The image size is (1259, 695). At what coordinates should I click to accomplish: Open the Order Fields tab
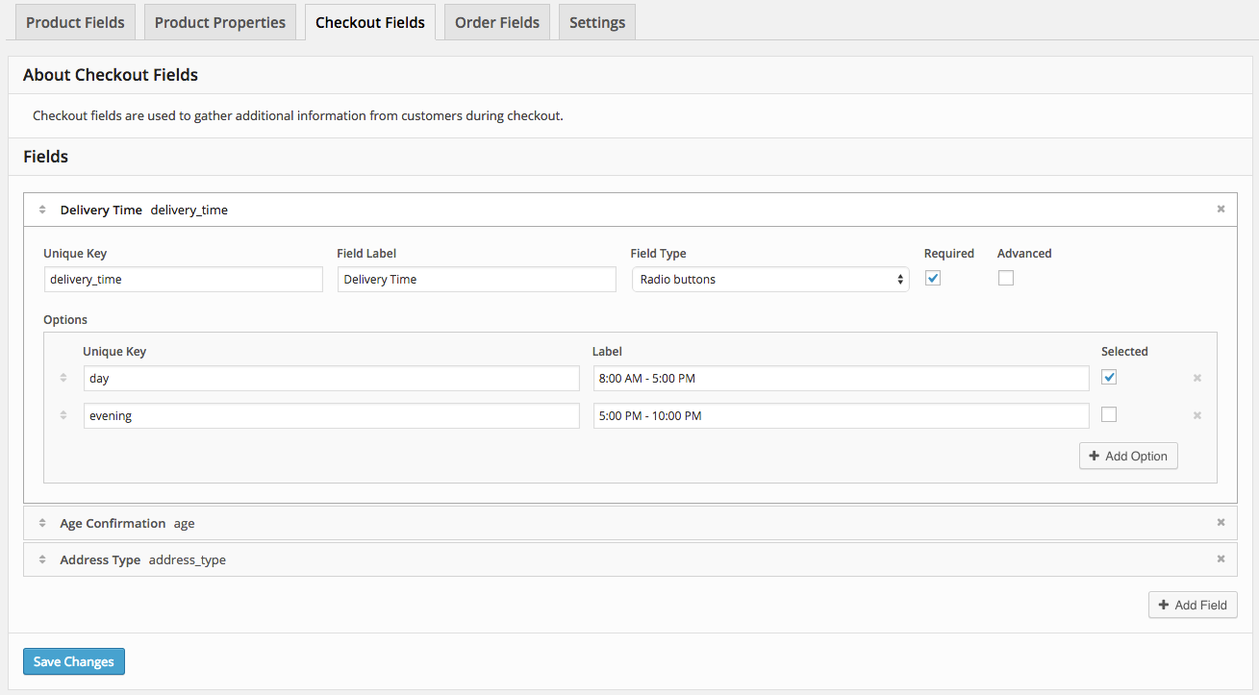[x=497, y=22]
